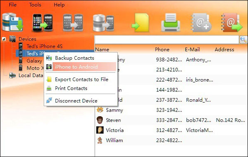Select the Galaxy device in tree
248x157 pixels.
pos(34,61)
